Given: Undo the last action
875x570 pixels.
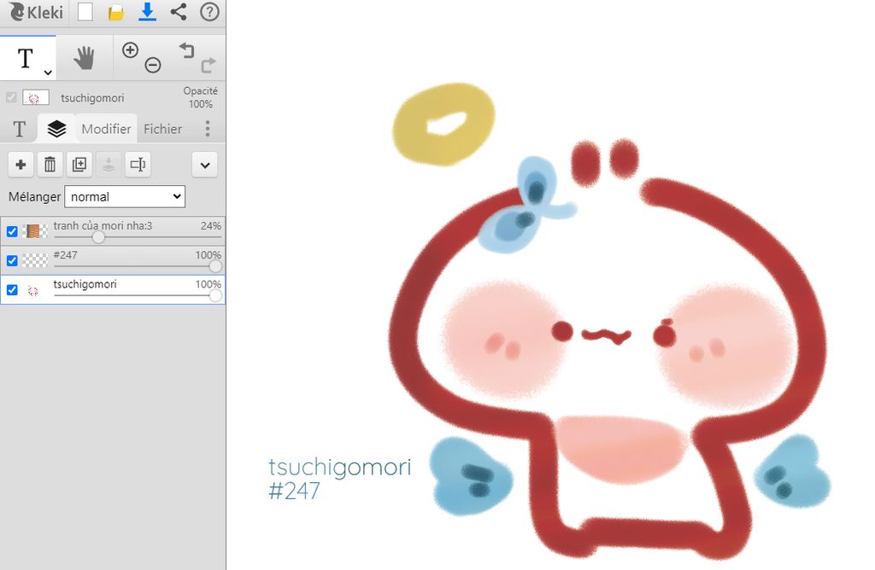Looking at the screenshot, I should tap(186, 50).
